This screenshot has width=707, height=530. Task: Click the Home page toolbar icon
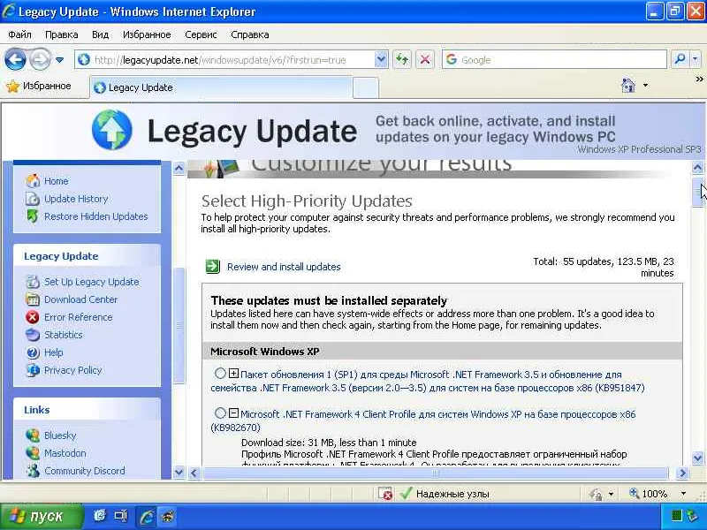628,85
